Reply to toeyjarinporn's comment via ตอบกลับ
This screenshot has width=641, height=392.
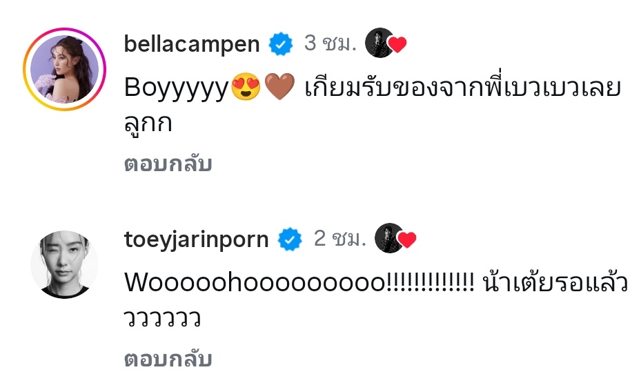[168, 360]
